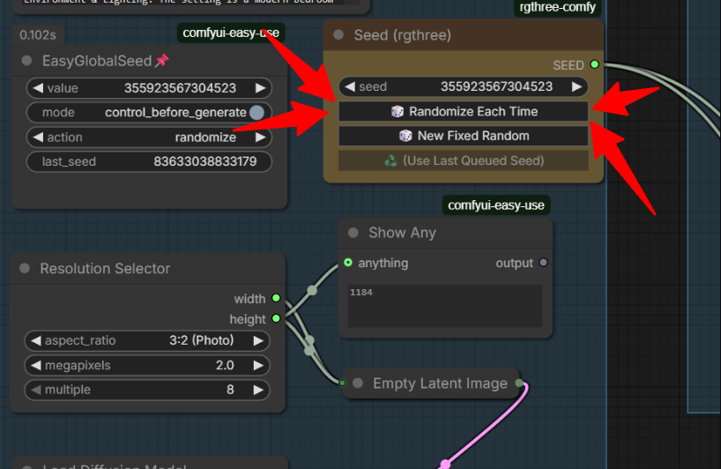Screen dimensions: 721x469
Task: Edit the megapixels value 2.0
Action: 225,366
